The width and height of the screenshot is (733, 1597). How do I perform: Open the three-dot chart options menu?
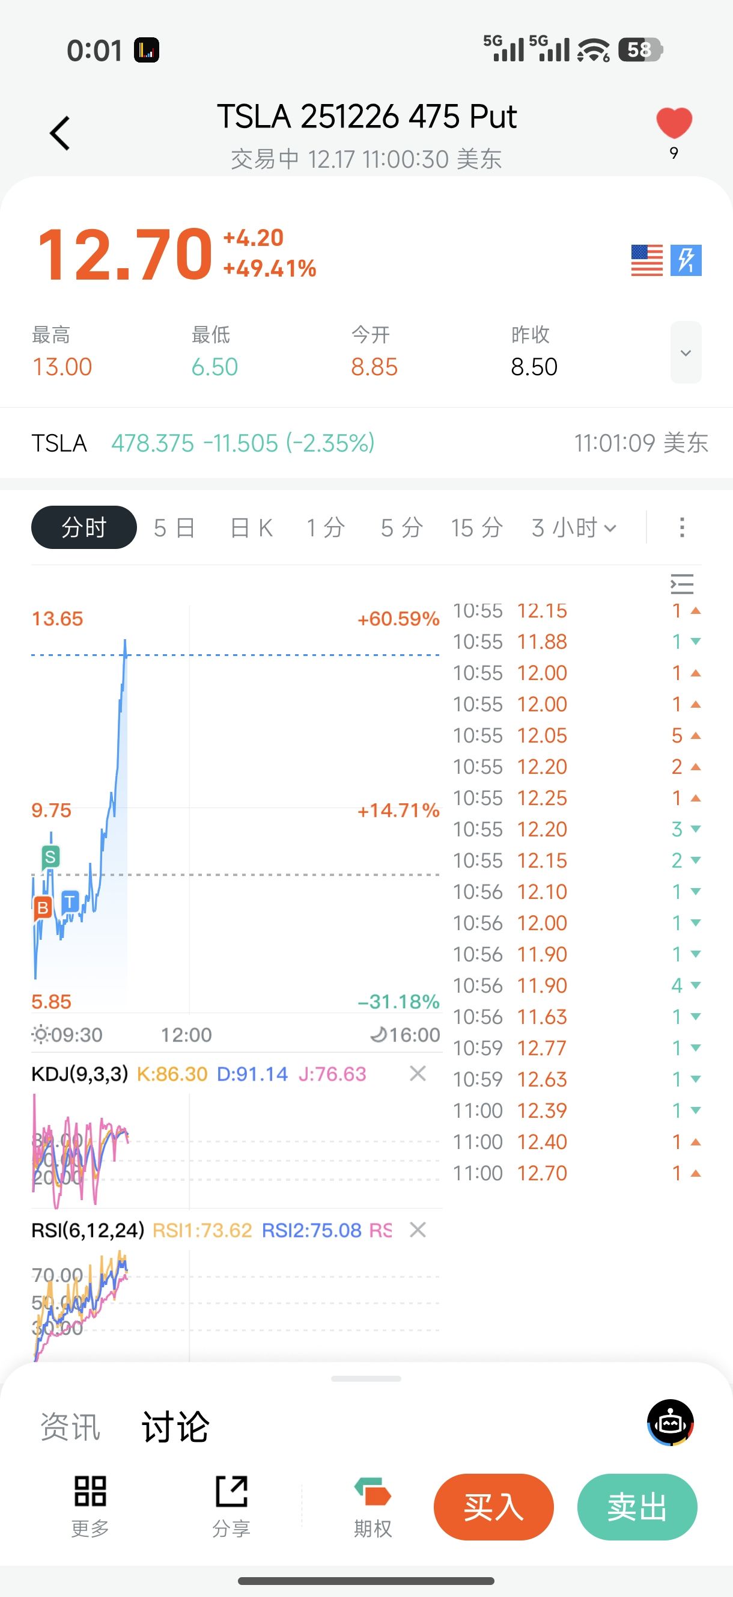(681, 527)
